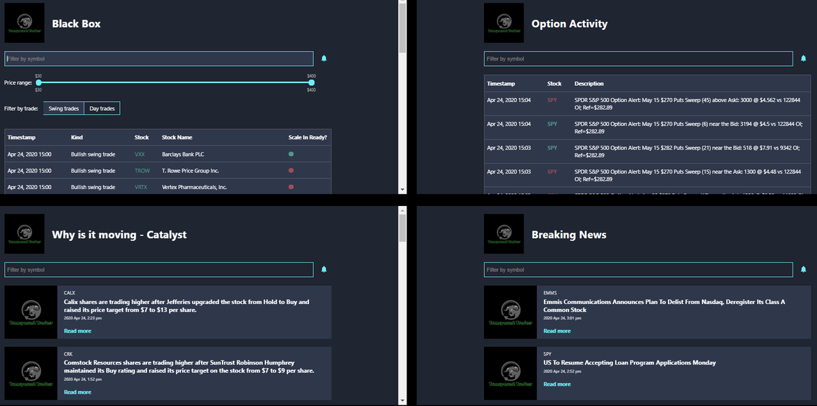This screenshot has height=406, width=817.
Task: Click the VXX Scale In Ready status dot
Action: coord(291,154)
